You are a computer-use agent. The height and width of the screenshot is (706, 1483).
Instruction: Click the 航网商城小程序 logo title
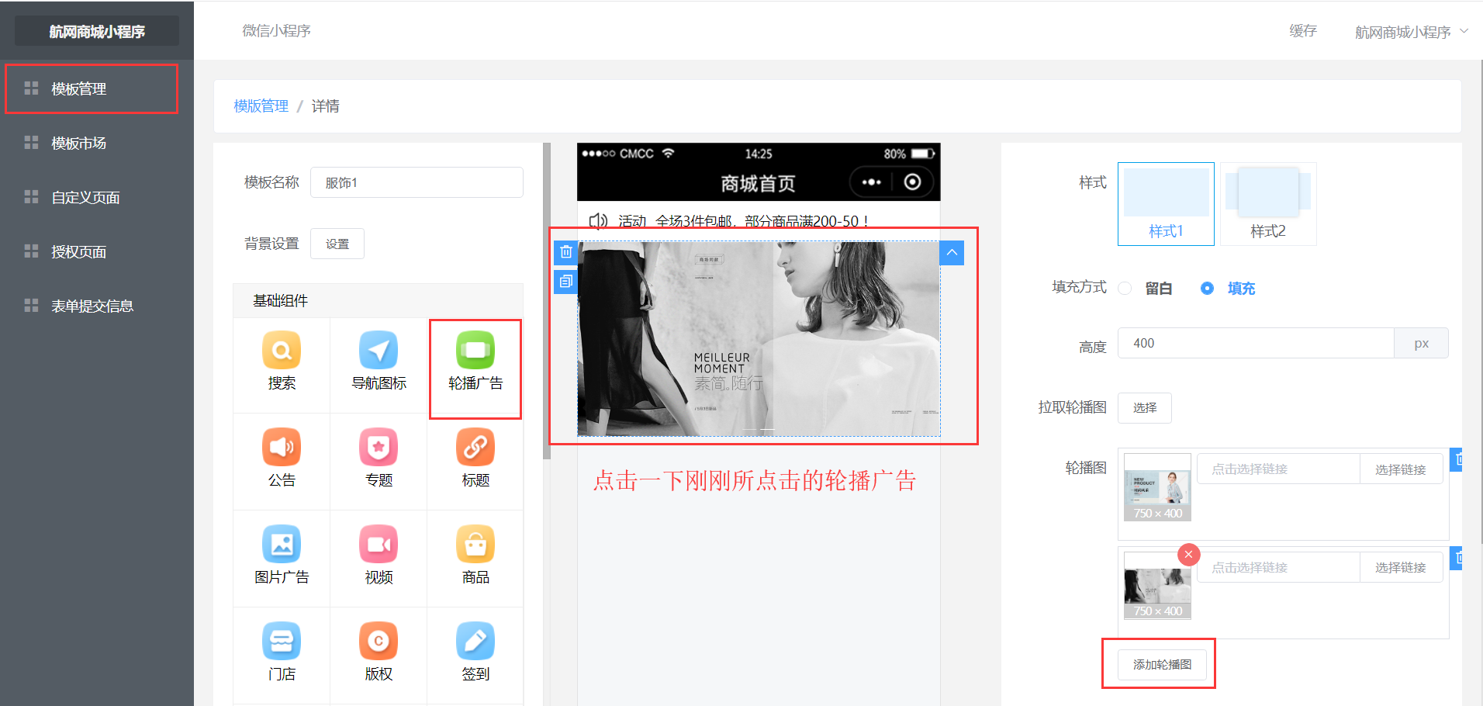click(x=97, y=31)
